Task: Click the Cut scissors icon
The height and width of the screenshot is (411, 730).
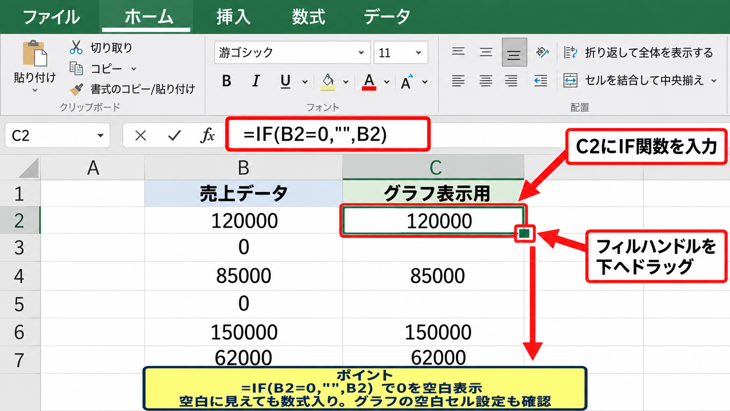Action: tap(76, 47)
